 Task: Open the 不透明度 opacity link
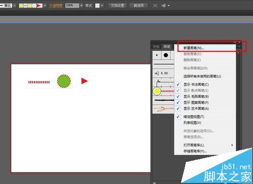click(x=56, y=6)
